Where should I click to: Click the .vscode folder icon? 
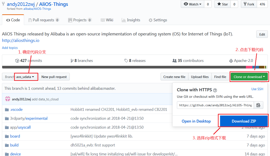[7, 110]
